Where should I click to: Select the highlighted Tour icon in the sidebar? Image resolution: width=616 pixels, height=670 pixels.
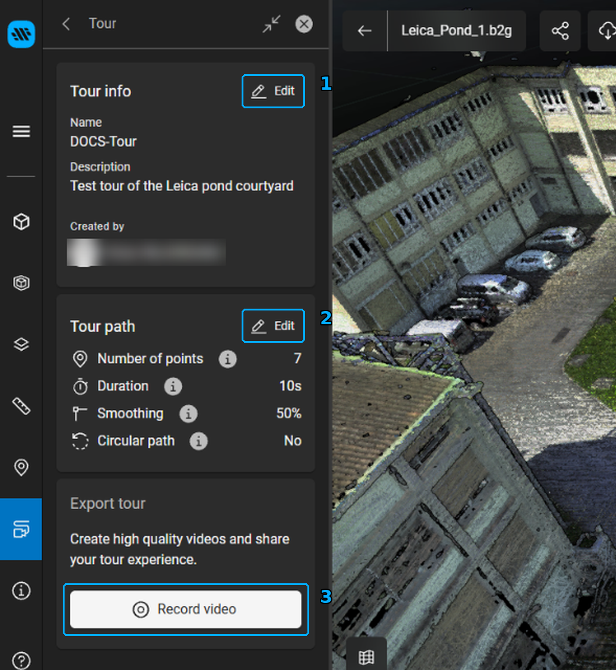click(x=21, y=529)
